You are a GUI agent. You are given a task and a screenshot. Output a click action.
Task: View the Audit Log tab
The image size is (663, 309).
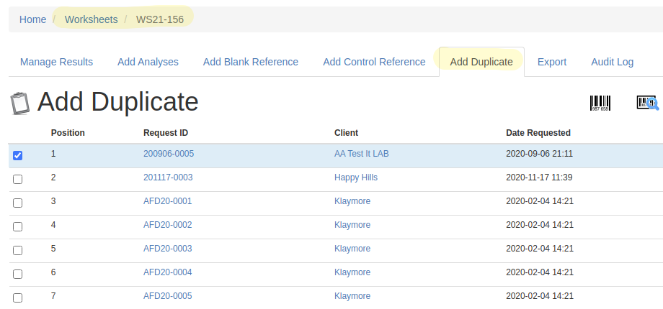[612, 62]
